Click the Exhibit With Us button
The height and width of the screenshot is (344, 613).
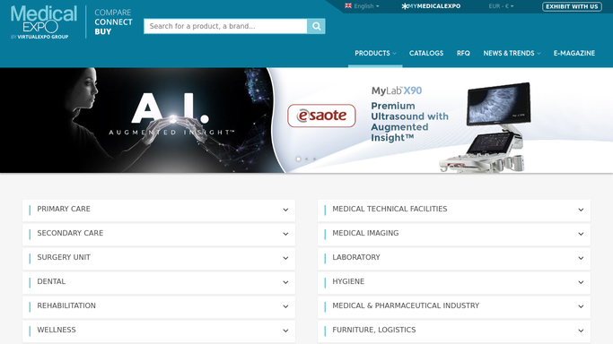(x=572, y=6)
